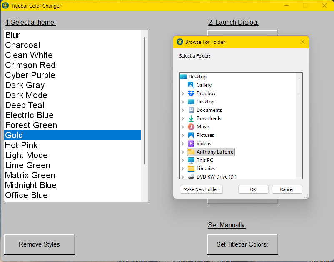Select the Forest Green theme
334x262 pixels.
click(72, 125)
